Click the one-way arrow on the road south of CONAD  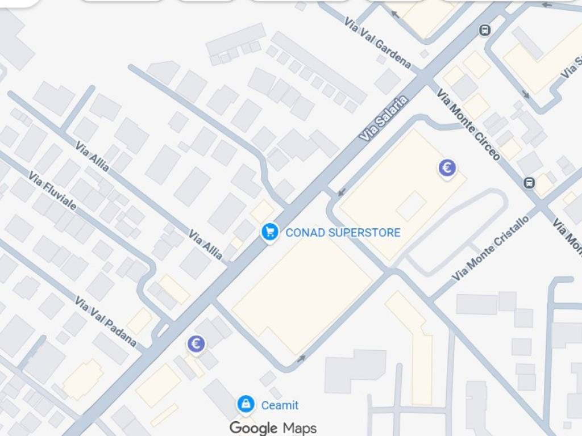tap(301, 359)
